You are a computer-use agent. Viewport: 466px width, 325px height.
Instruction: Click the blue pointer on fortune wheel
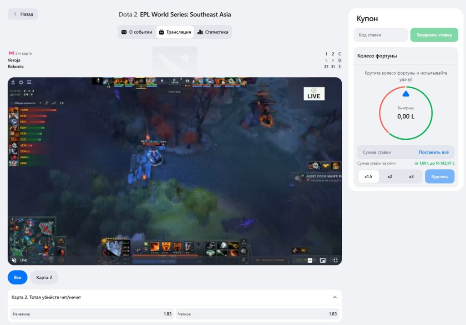tap(405, 94)
